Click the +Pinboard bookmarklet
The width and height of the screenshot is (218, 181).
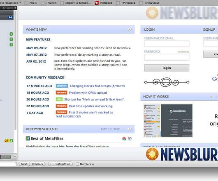point(126,3)
